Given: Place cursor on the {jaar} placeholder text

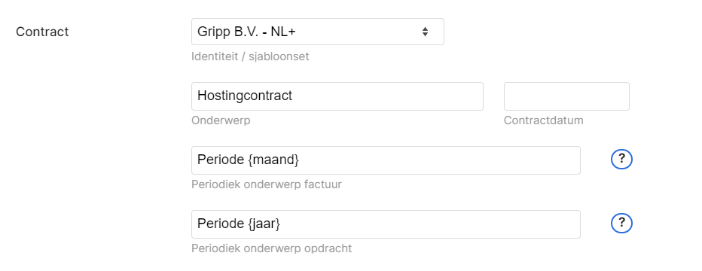Looking at the screenshot, I should click(x=264, y=224).
